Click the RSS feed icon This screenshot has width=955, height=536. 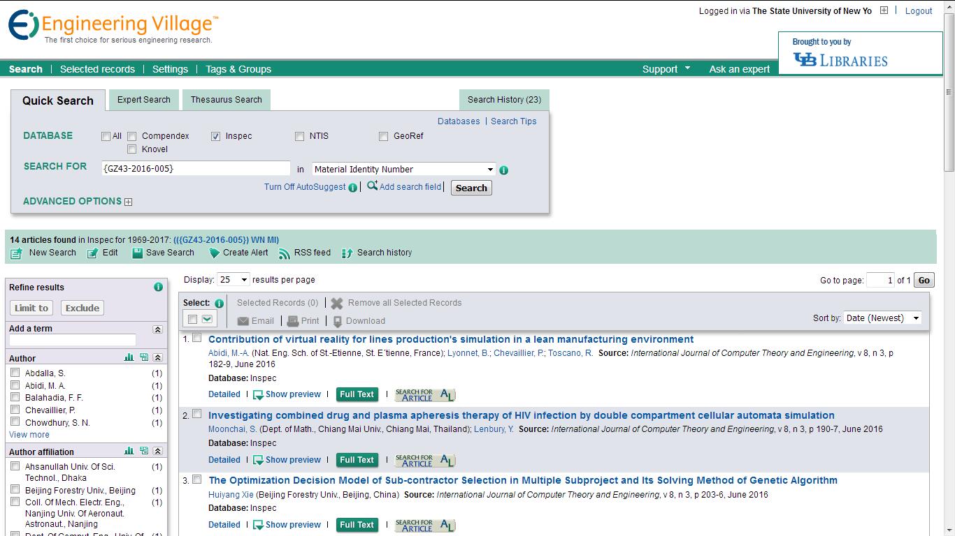click(x=284, y=253)
